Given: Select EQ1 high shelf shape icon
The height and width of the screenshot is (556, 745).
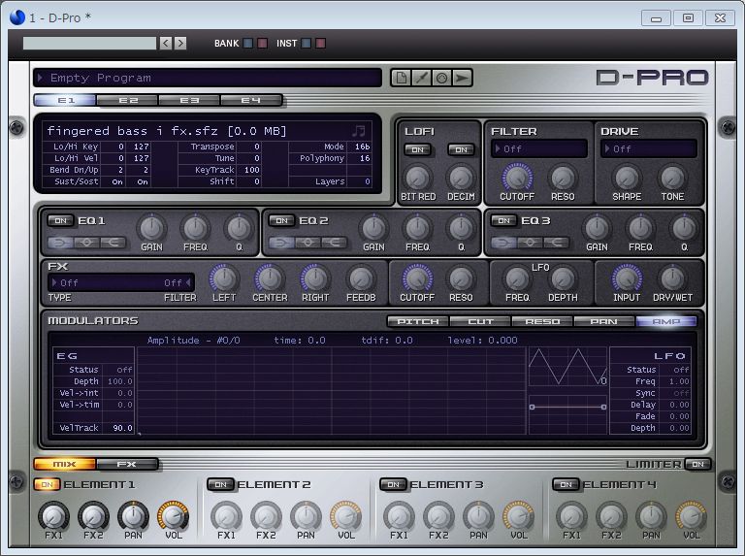Looking at the screenshot, I should click(x=113, y=243).
